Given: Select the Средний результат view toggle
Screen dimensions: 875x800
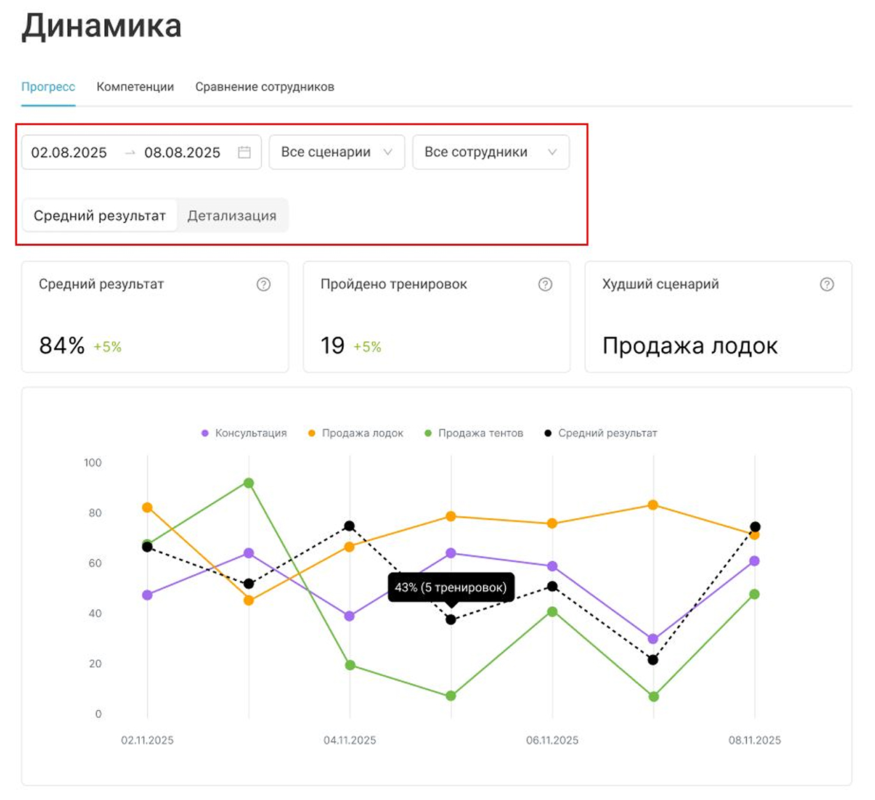Looking at the screenshot, I should click(x=100, y=215).
